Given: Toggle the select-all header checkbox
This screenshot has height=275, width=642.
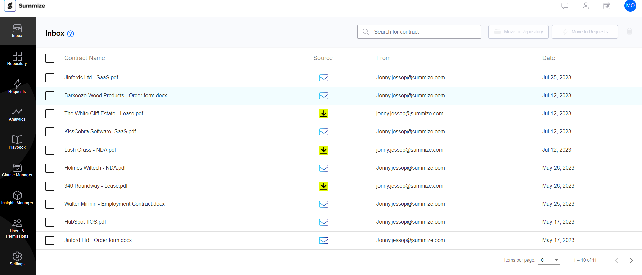Looking at the screenshot, I should [50, 58].
